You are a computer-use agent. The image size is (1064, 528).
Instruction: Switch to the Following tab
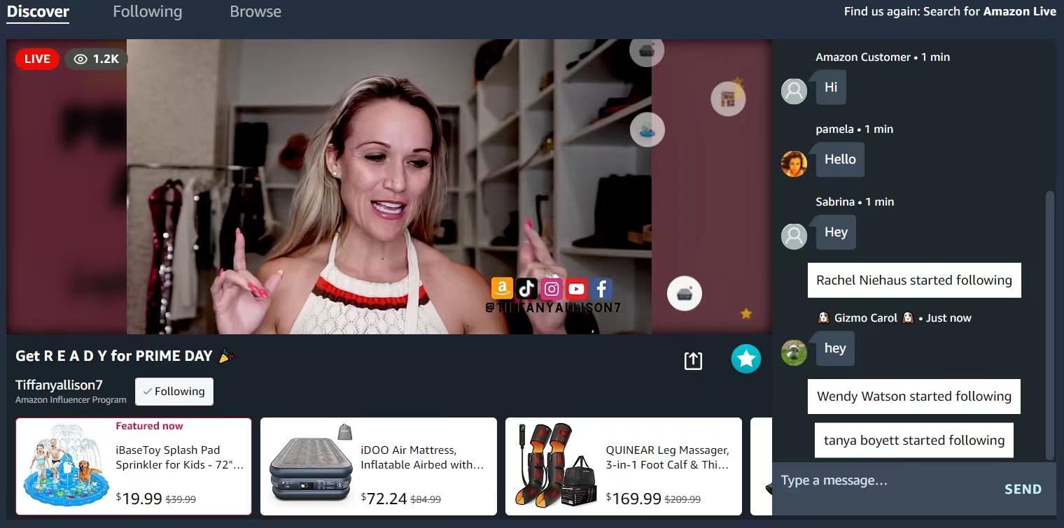click(x=147, y=12)
